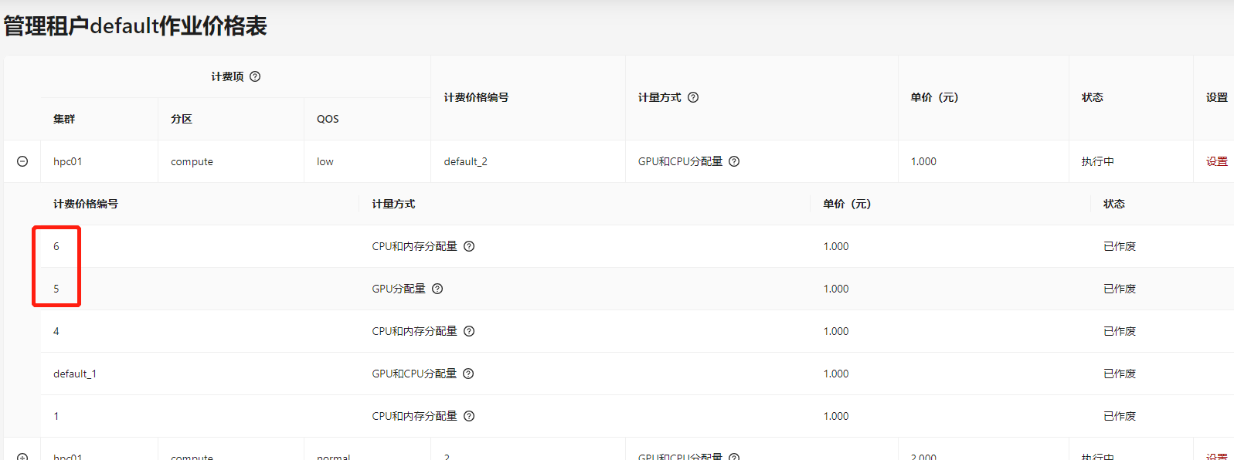Click nested 计费价格编号 sub-table header
The height and width of the screenshot is (460, 1234).
pos(86,204)
